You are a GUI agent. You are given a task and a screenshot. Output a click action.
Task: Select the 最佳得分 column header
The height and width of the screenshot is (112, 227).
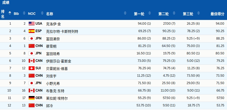pos(217,14)
